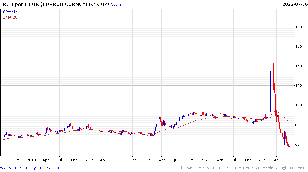Open the www.fullertreacymoney.com link
308x172 pixels.
(x=30, y=168)
